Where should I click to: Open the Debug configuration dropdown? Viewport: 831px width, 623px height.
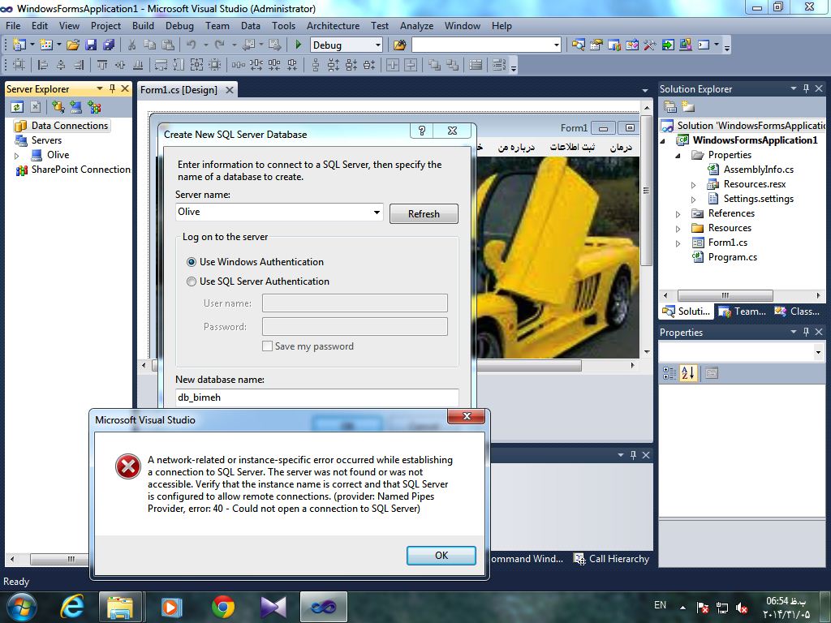coord(377,45)
